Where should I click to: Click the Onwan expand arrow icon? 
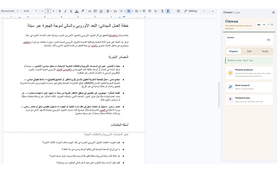click(x=268, y=25)
